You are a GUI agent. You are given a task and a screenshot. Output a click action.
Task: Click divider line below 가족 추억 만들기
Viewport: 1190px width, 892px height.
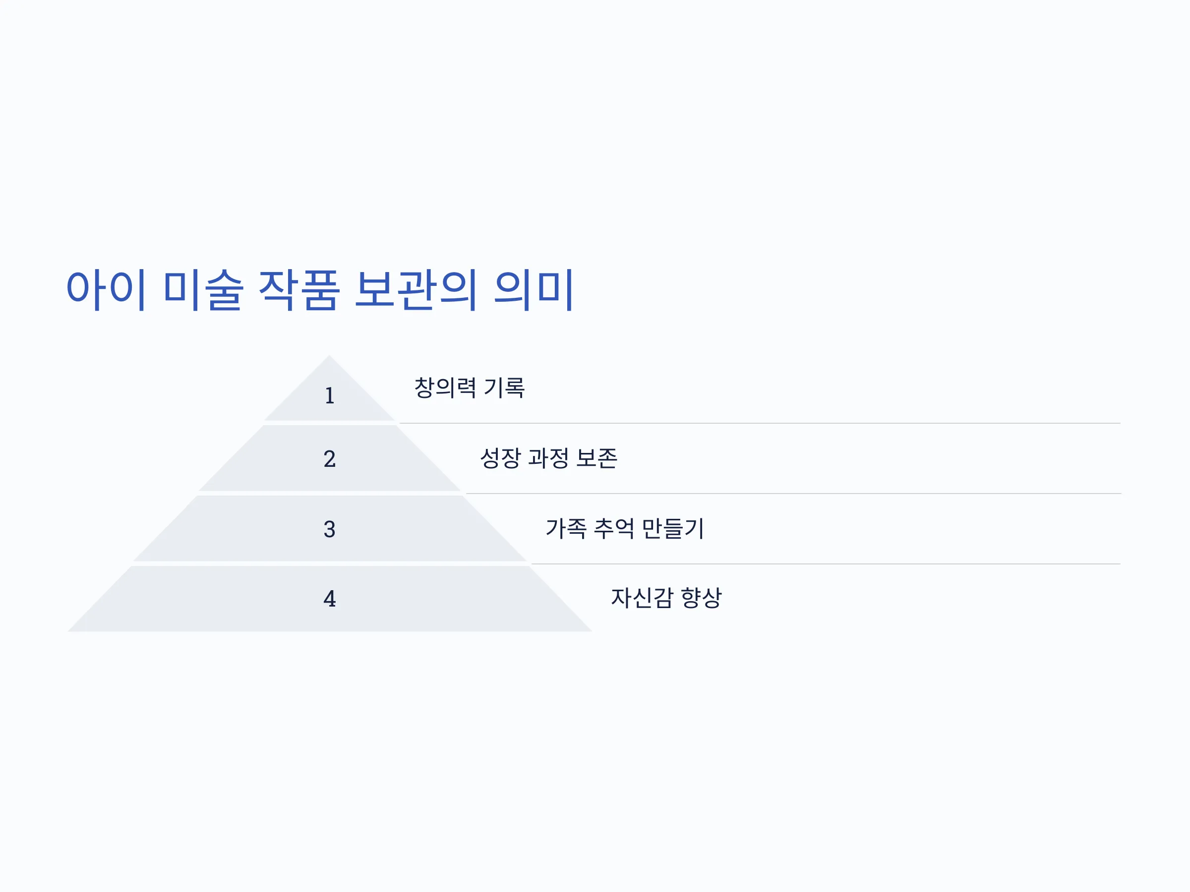826,564
